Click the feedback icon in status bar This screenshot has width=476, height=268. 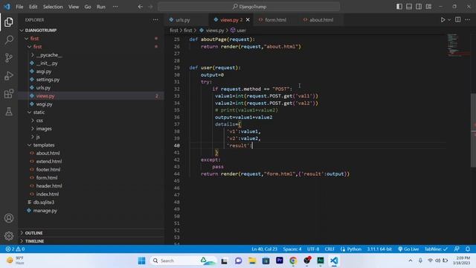coord(457,249)
